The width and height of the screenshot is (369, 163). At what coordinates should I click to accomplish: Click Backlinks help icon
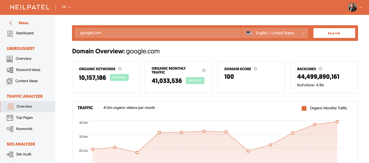point(320,69)
